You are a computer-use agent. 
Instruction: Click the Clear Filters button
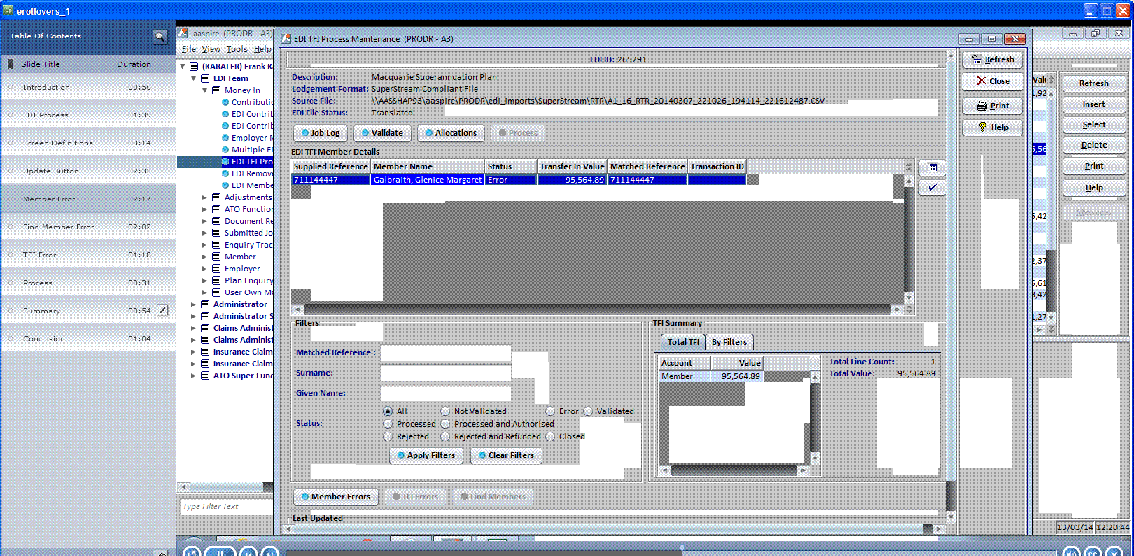[x=506, y=455]
